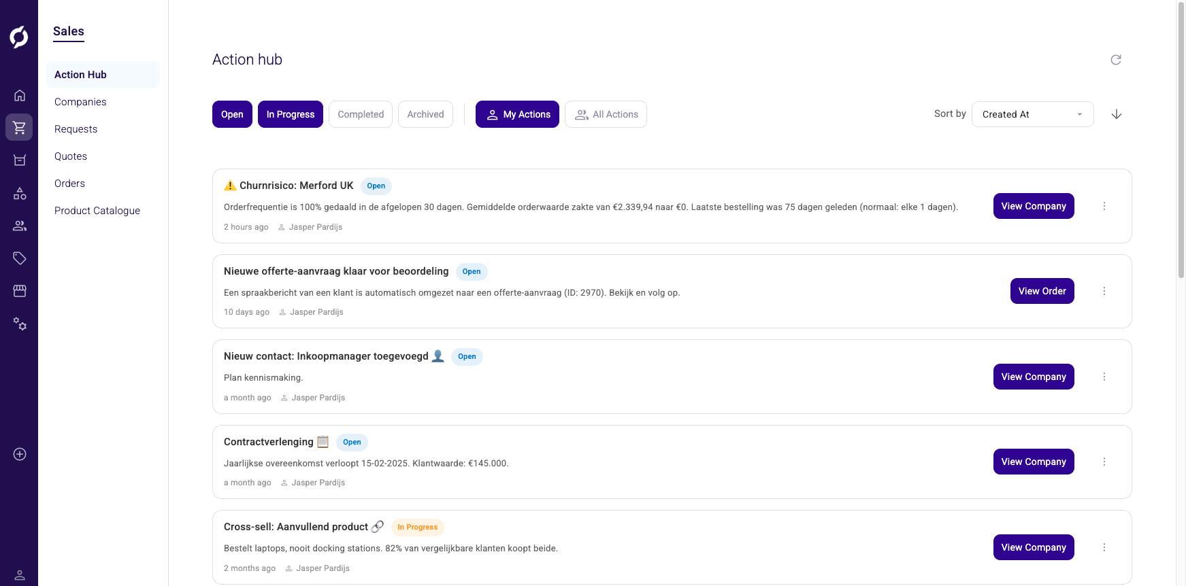Open the options menu on the Contractverlenging card

tap(1104, 461)
